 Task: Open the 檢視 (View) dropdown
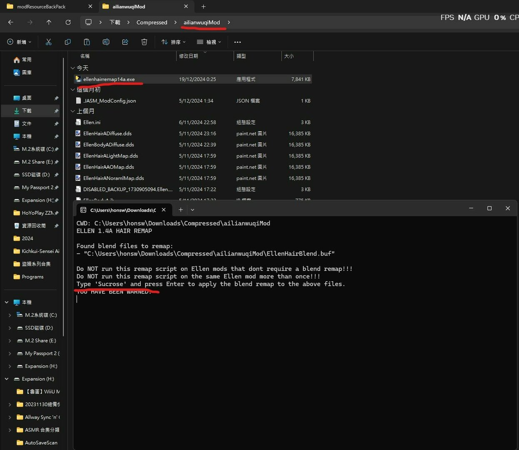click(x=209, y=42)
